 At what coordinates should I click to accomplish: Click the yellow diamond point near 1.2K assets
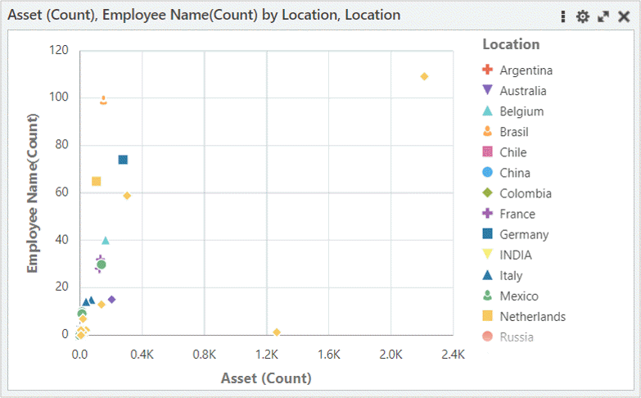[277, 332]
